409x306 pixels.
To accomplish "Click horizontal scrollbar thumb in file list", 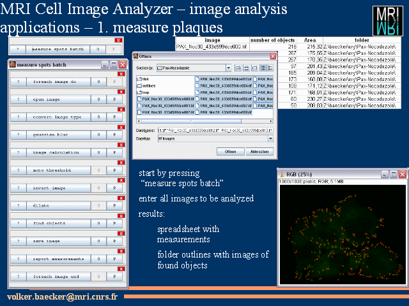I will pyautogui.click(x=191, y=121).
